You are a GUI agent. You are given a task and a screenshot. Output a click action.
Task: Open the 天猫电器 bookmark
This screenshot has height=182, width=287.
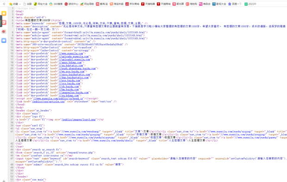coord(148,4)
